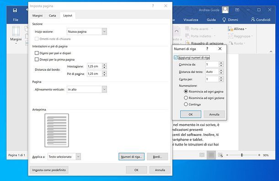
Task: Click Intestazione distance input field
Action: click(x=95, y=66)
